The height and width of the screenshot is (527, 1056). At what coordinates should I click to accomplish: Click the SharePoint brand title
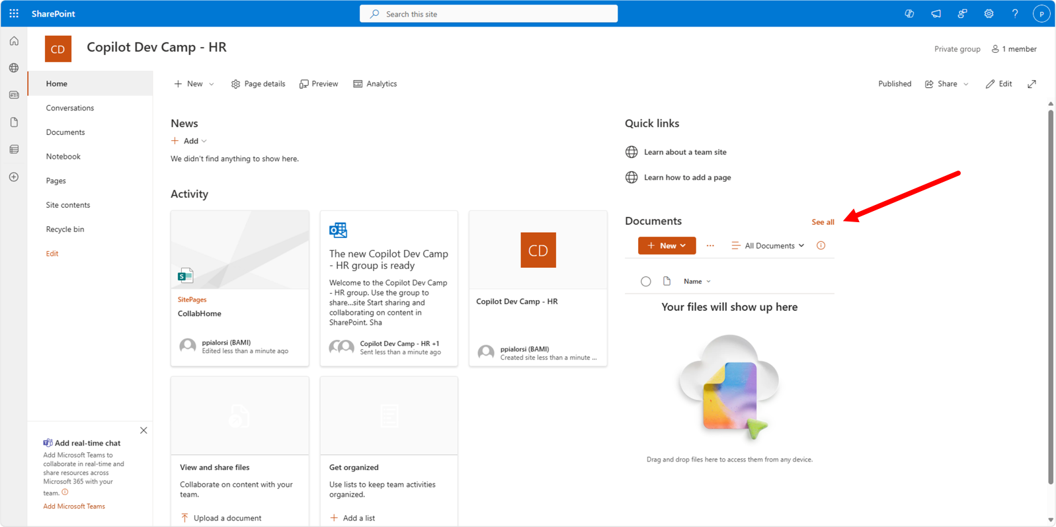coord(53,14)
